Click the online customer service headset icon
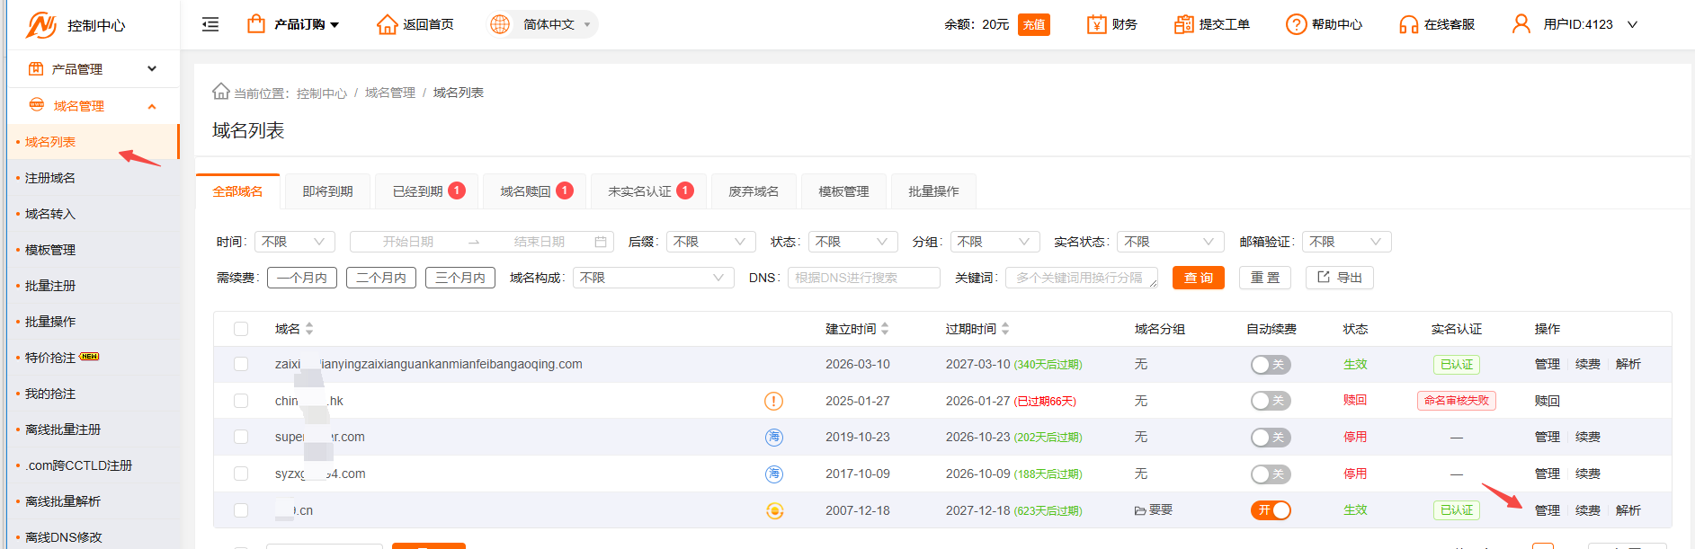1695x549 pixels. click(x=1408, y=24)
